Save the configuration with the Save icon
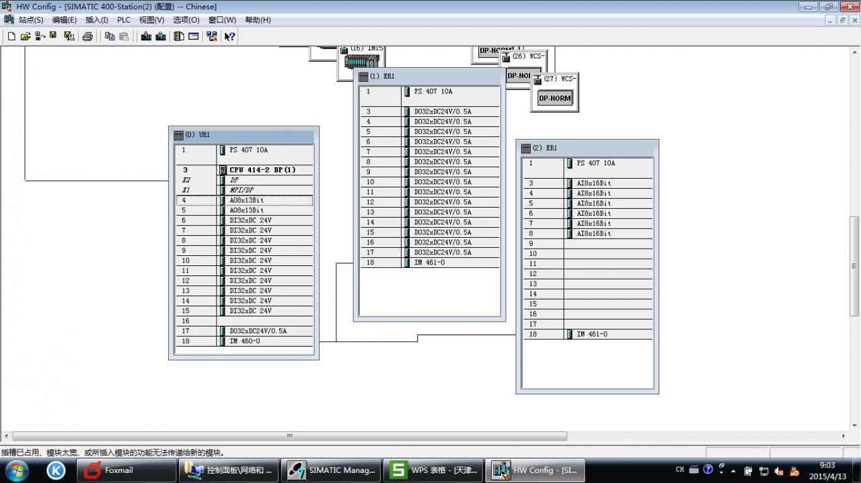 tap(53, 36)
